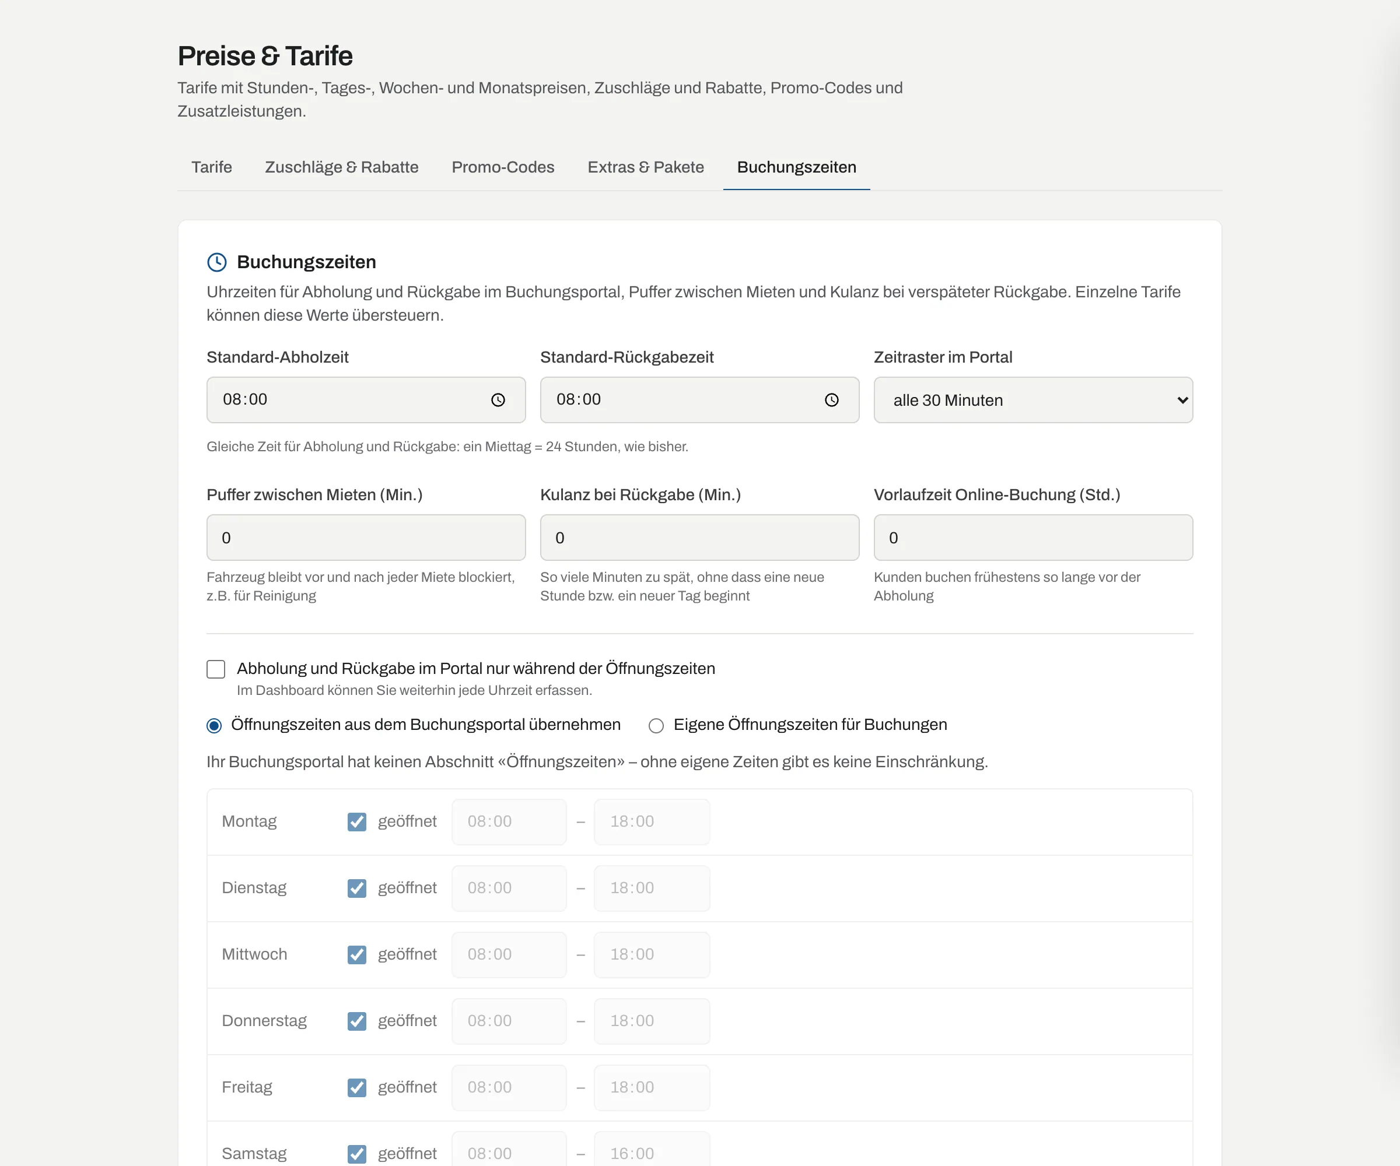Image resolution: width=1400 pixels, height=1166 pixels.
Task: Toggle the Samstag geöffnet checkbox
Action: (x=356, y=1154)
